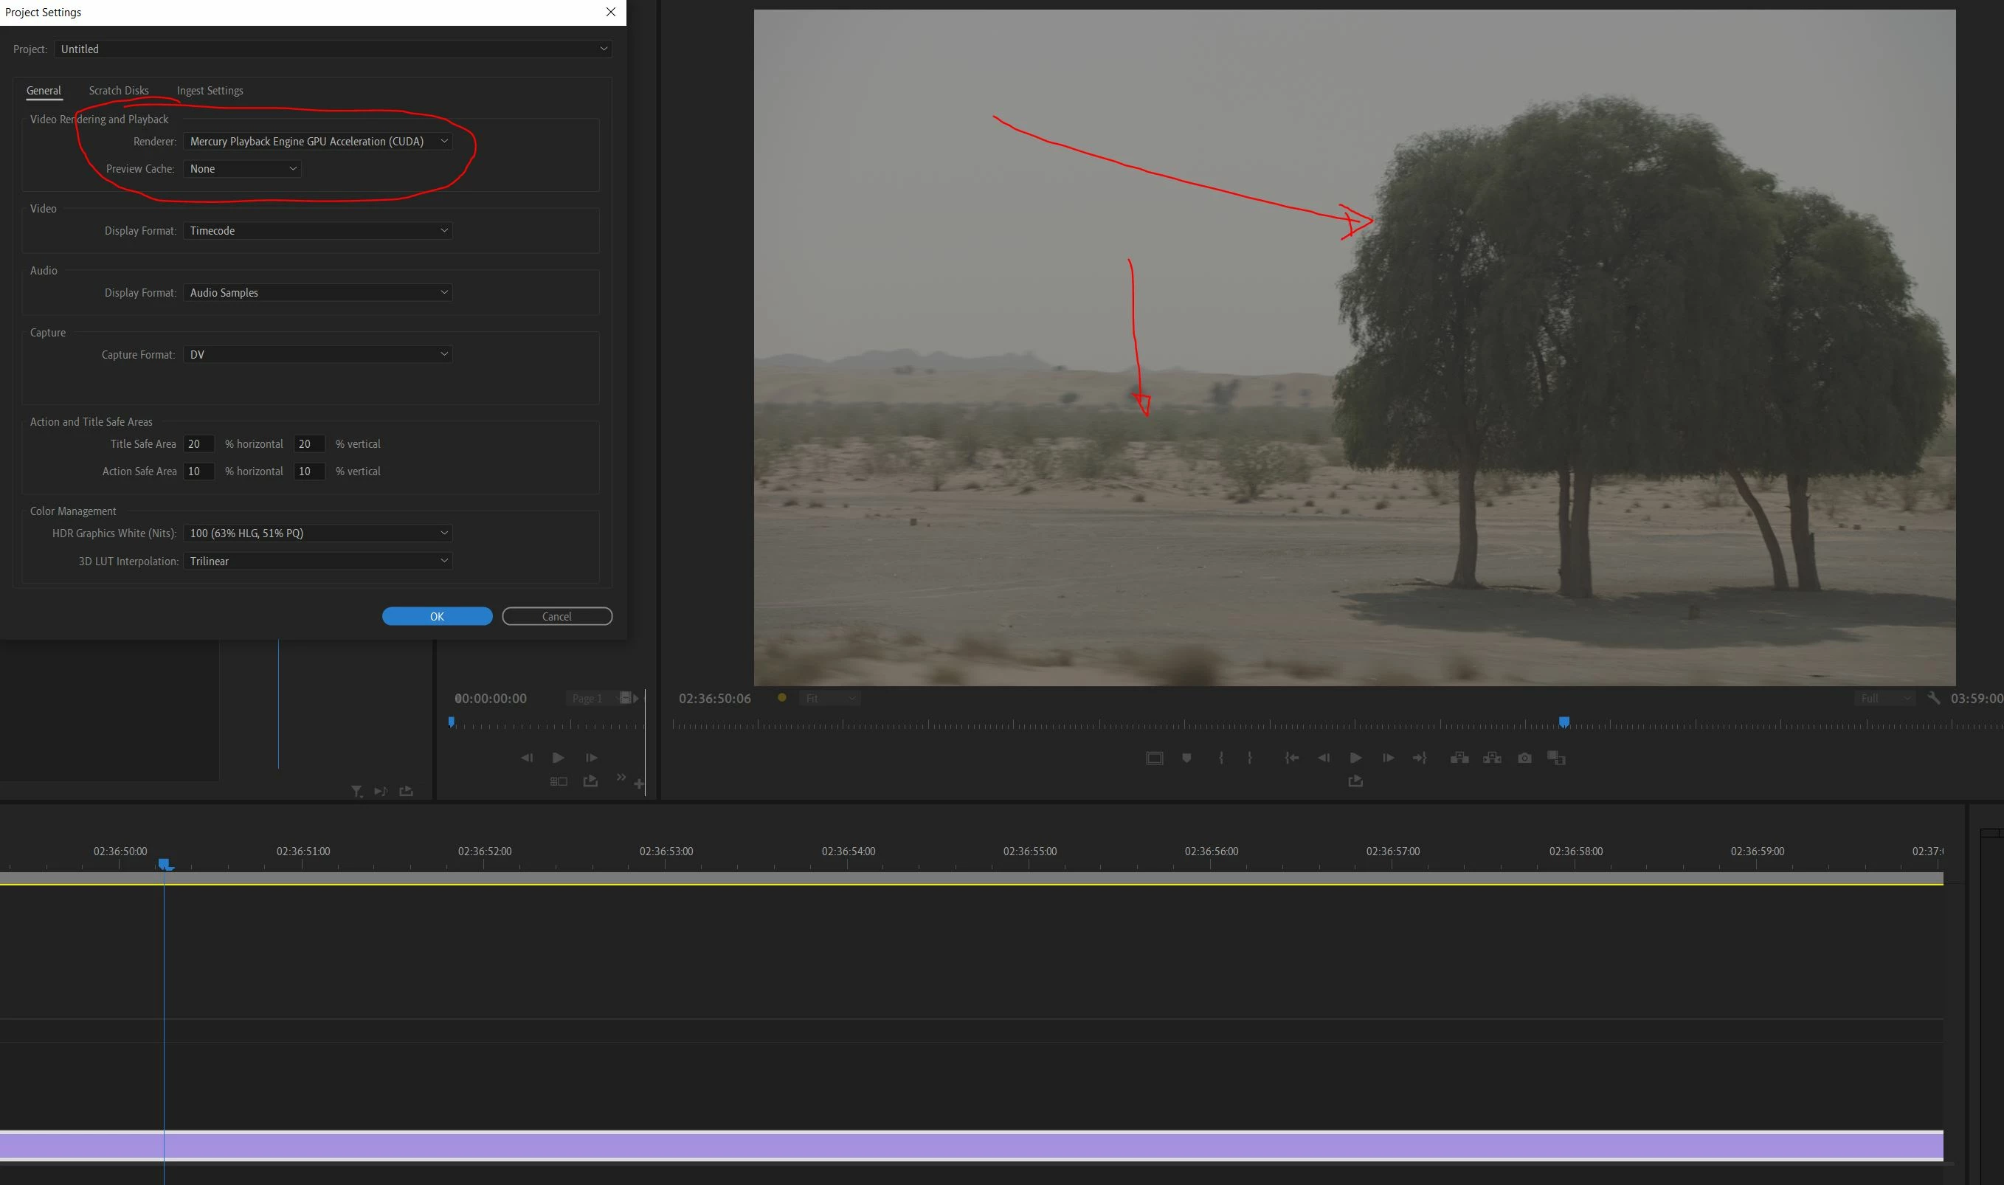
Task: Click the Mark In bracket icon
Action: (1220, 758)
